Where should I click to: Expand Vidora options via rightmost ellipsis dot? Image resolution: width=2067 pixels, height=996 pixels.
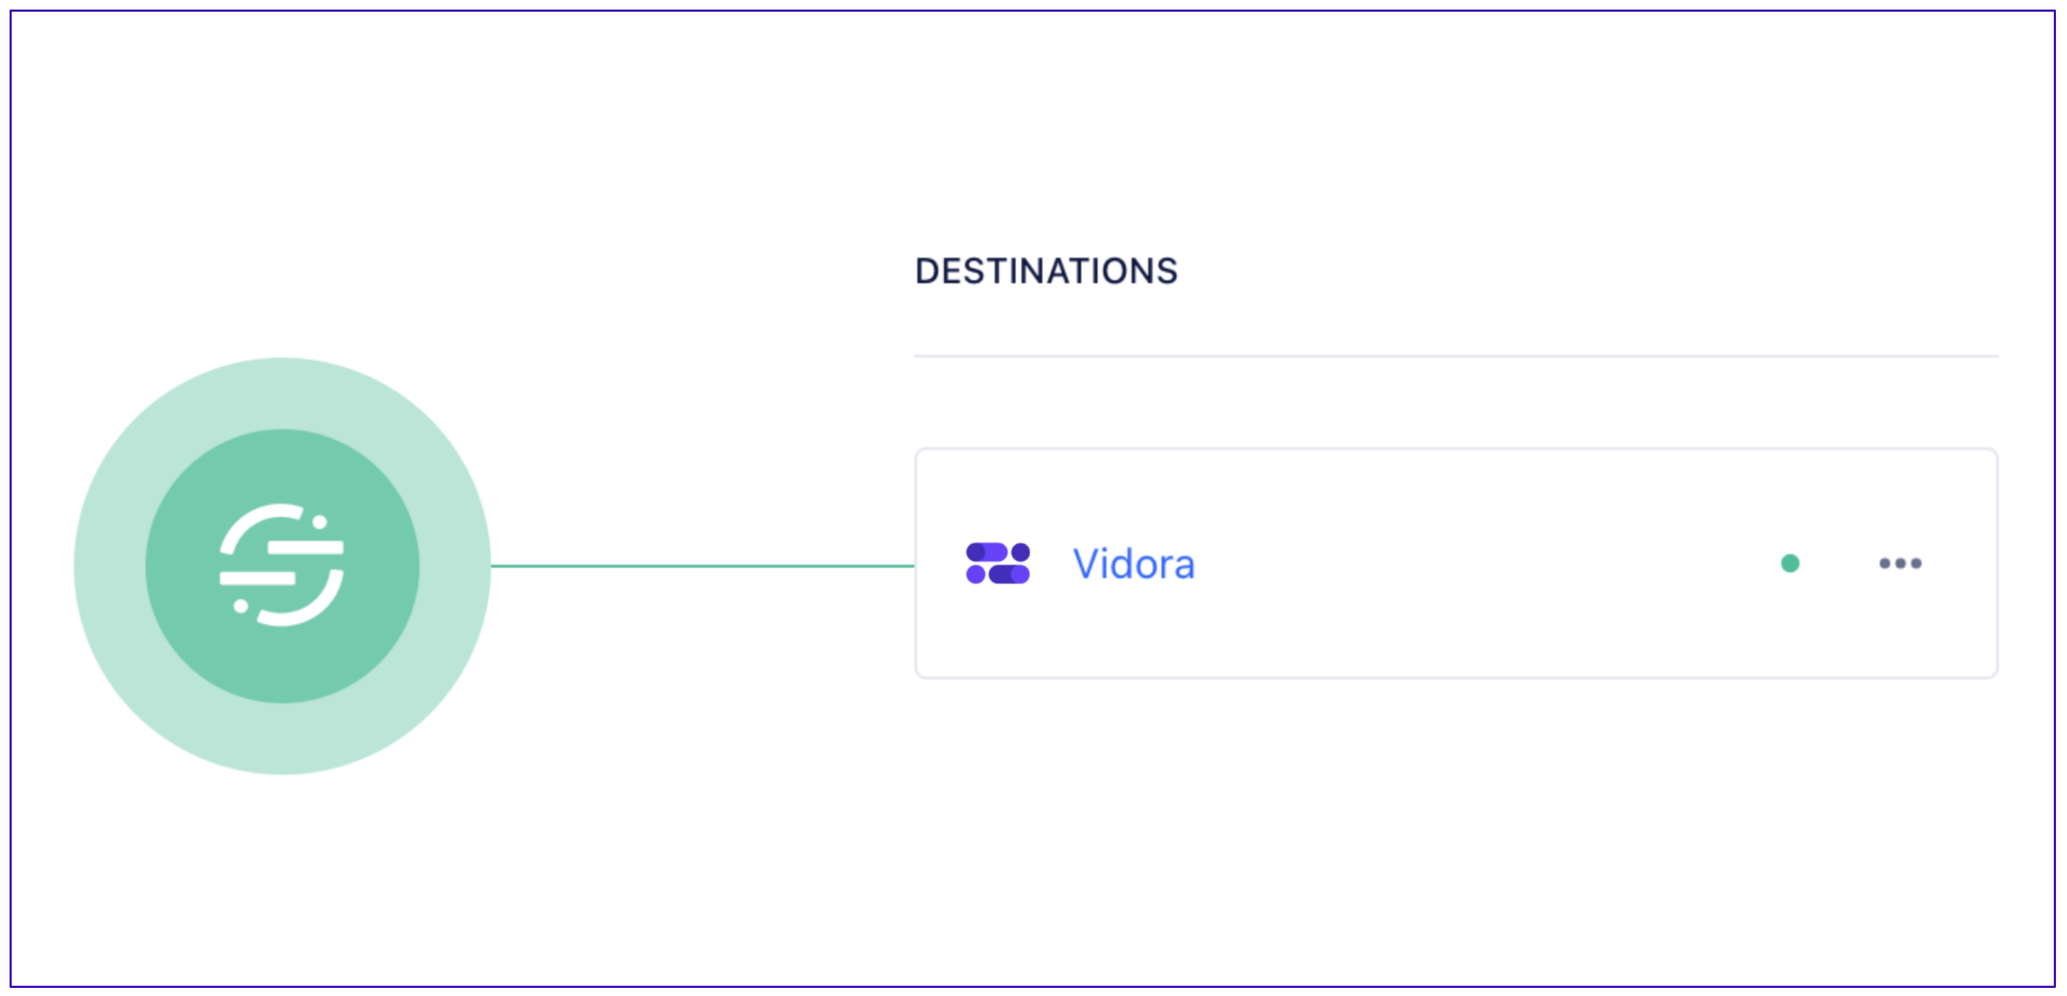tap(1916, 563)
